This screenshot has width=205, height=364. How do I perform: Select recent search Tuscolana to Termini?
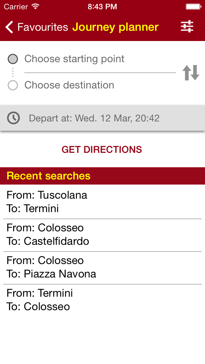coord(102,202)
